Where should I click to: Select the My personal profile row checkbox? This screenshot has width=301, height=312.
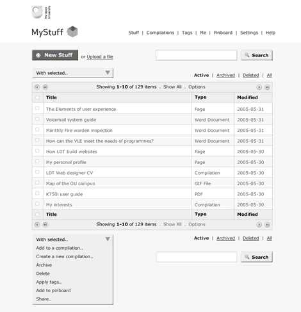click(x=37, y=161)
